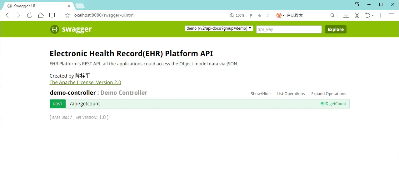Go back to the previous page
Screen dimensions: 399x177
[x=7, y=15]
